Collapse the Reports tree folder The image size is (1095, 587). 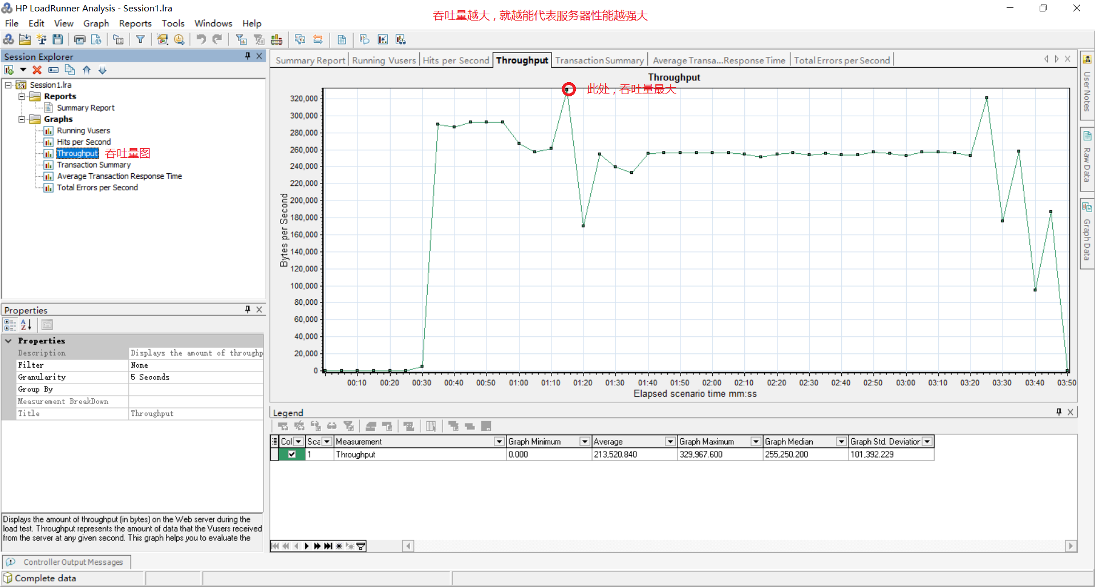point(22,96)
